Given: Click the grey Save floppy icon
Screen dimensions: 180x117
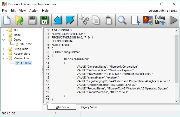Looking at the screenshot, I should 32,20.
